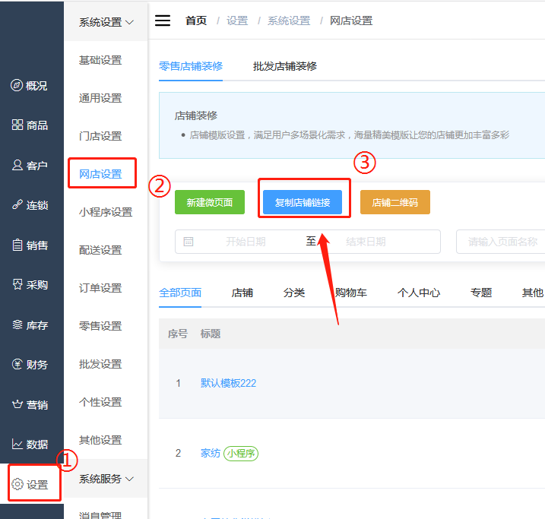This screenshot has width=545, height=519.
Task: Open the 财务 finance section
Action: (x=29, y=365)
